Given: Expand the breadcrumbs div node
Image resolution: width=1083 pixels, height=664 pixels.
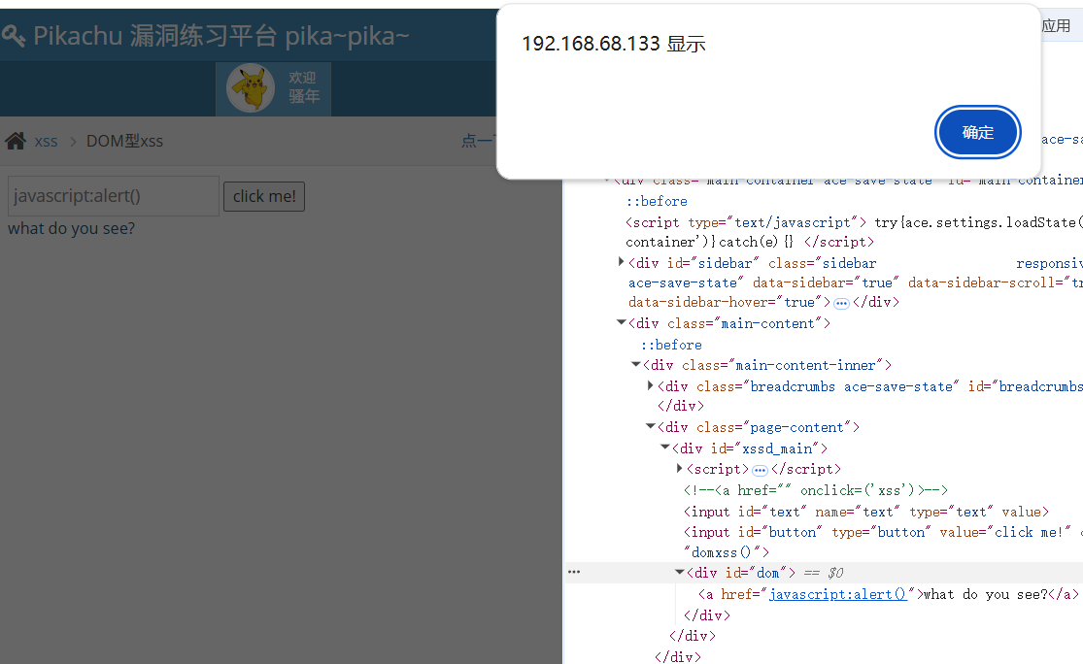Looking at the screenshot, I should pos(650,385).
